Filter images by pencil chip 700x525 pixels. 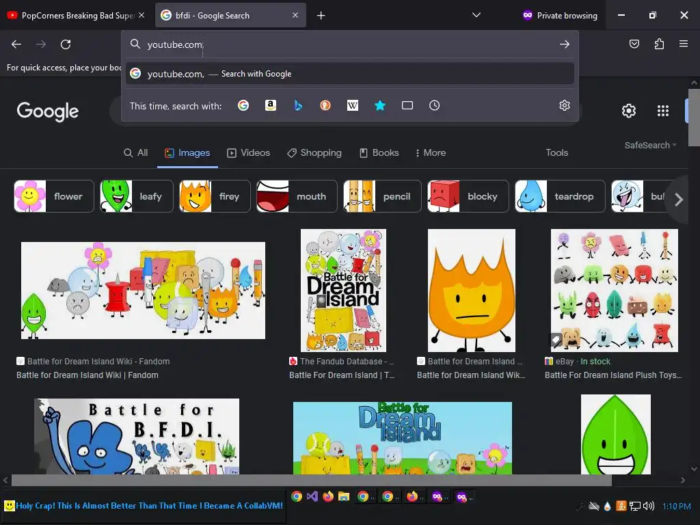pyautogui.click(x=382, y=196)
